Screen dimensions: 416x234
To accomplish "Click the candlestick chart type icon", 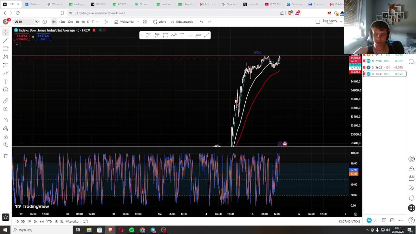I will pos(106,22).
